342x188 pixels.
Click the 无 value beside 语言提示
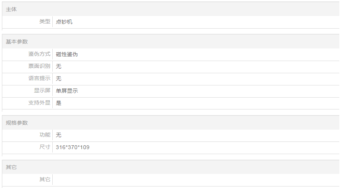pyautogui.click(x=58, y=79)
